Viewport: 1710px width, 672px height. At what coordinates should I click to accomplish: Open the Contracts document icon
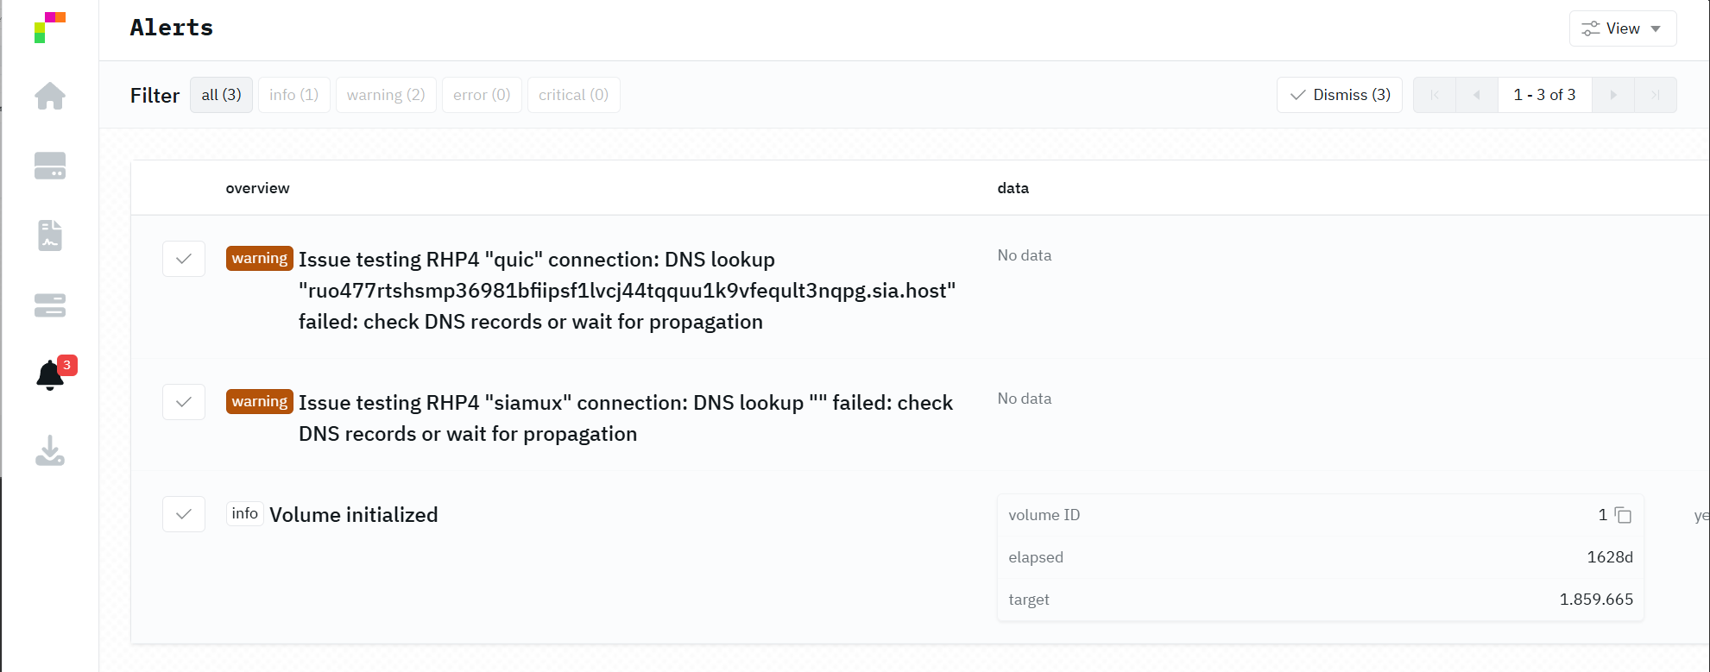pos(50,236)
